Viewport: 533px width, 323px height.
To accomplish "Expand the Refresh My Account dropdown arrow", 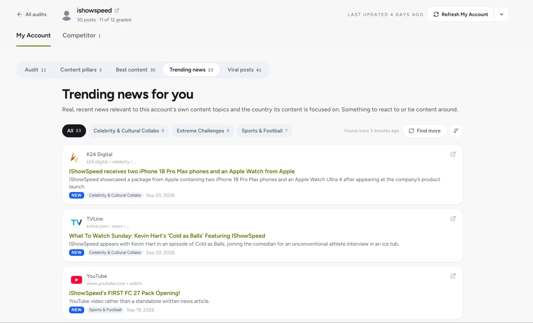I will (x=501, y=14).
